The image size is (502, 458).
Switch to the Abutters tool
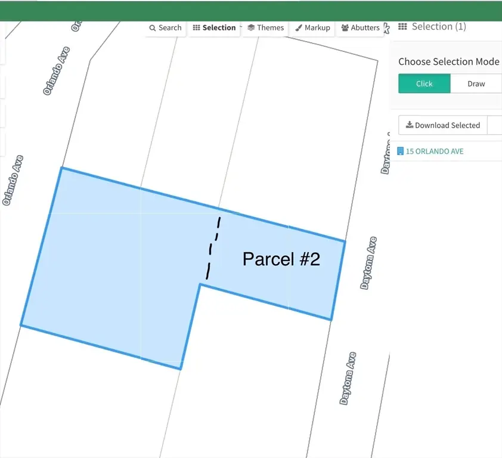coord(360,27)
